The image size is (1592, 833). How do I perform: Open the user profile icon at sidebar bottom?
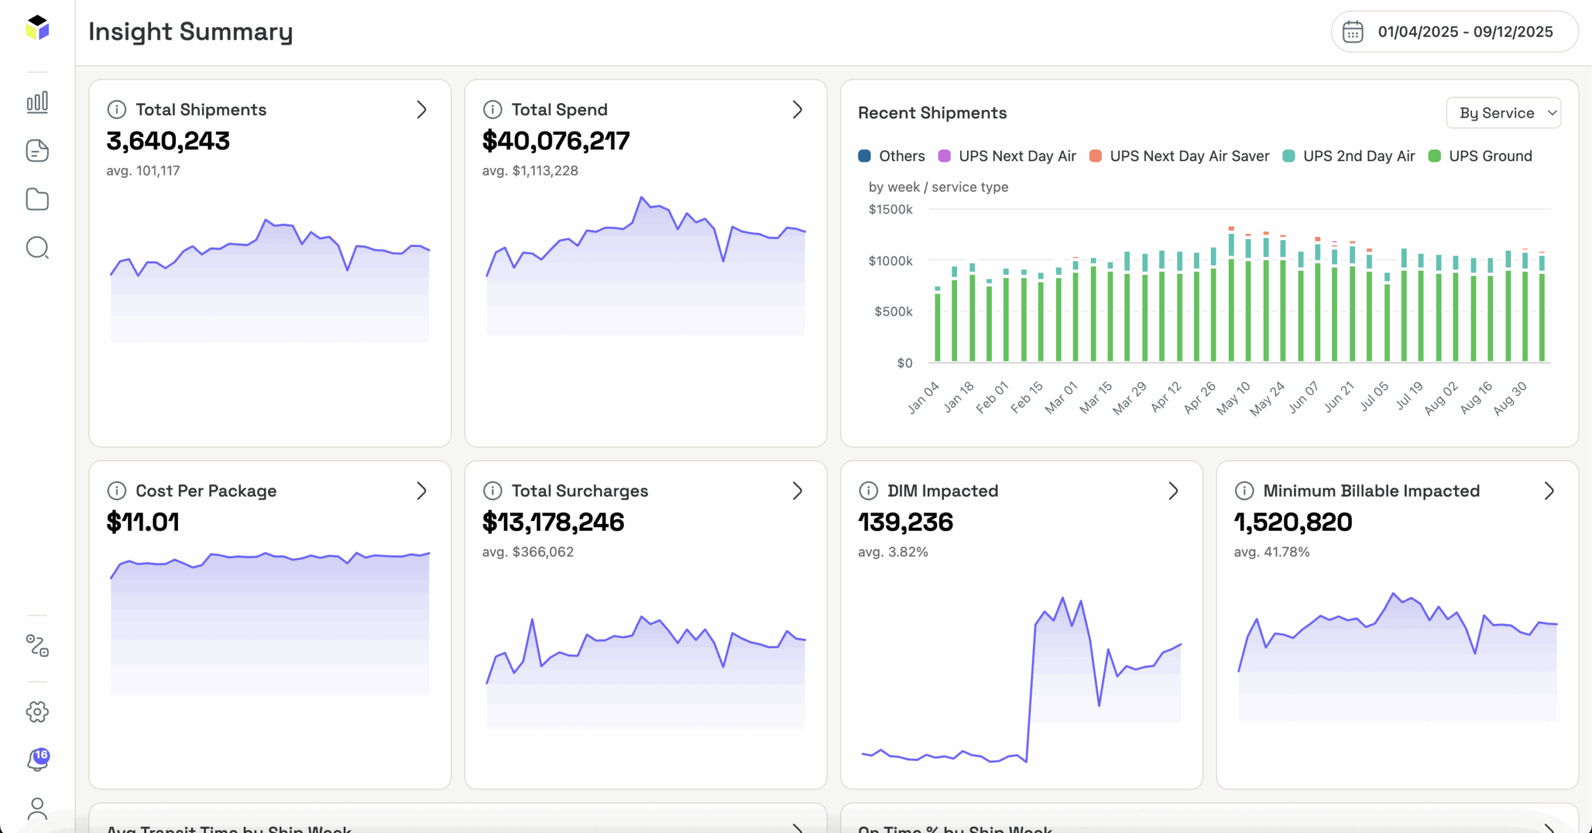pos(37,809)
